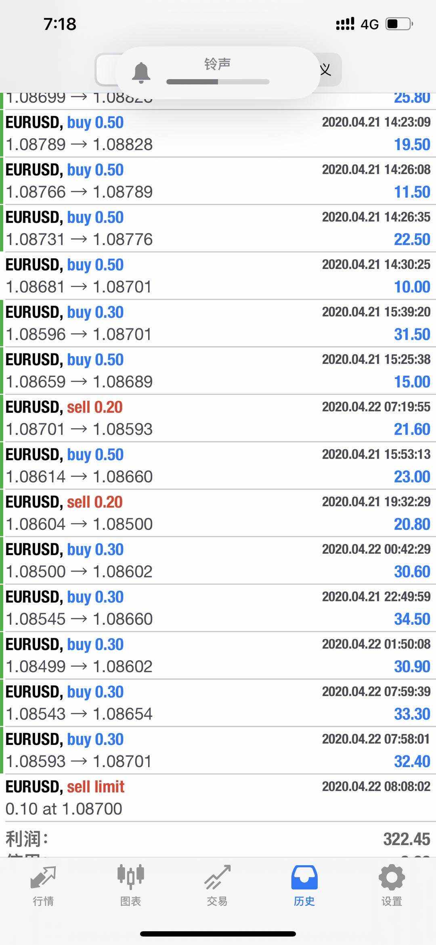This screenshot has width=436, height=945.
Task: Click the ringer volume slider bar
Action: (x=218, y=82)
